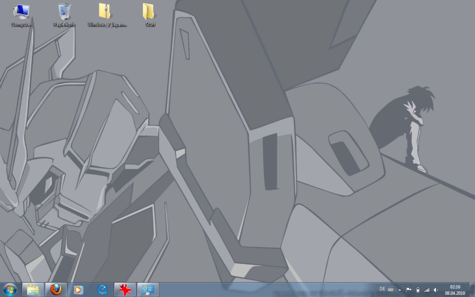Select the Stuff folder on desktop
475x297 pixels.
click(150, 15)
